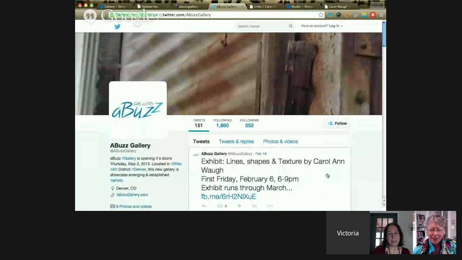View the 151 Tweets count

click(199, 123)
